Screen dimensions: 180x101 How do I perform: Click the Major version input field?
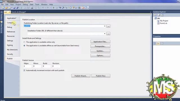click(x=27, y=66)
